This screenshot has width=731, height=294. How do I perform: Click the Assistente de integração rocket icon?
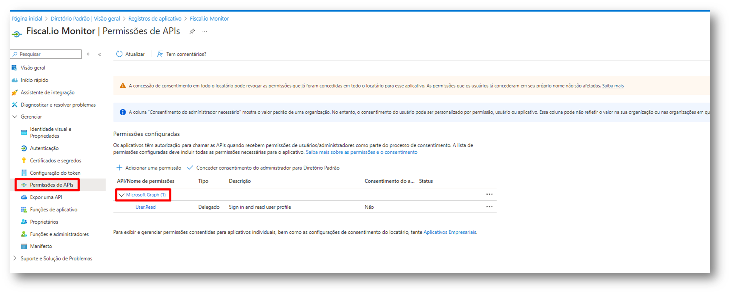(x=14, y=93)
